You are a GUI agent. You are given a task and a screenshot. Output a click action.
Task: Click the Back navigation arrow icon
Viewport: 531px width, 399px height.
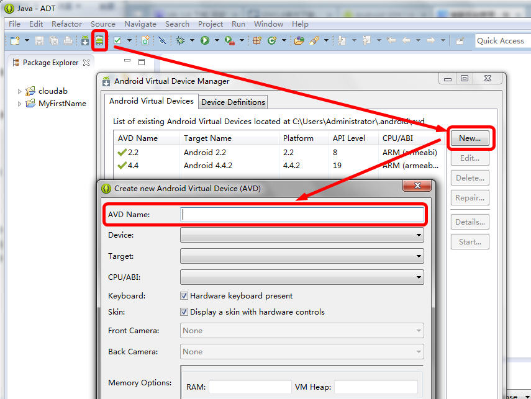tap(406, 40)
